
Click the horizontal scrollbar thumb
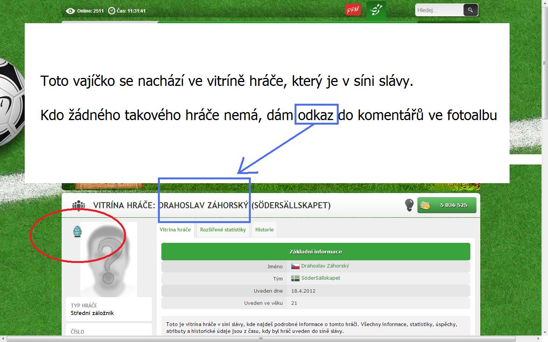(261, 339)
